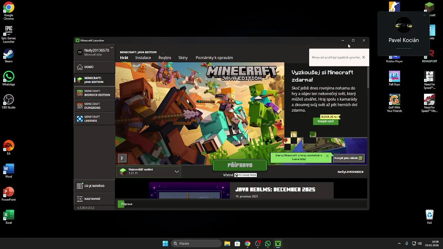Open Minecraft Dungeons in sidebar

coord(94,106)
